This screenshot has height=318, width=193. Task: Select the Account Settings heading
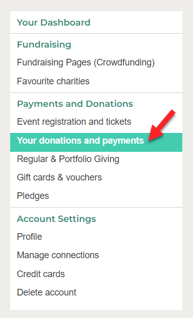coord(57,219)
